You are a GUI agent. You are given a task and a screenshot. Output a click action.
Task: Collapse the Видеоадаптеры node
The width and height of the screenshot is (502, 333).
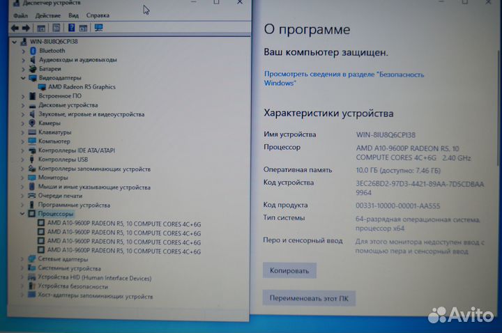click(23, 78)
